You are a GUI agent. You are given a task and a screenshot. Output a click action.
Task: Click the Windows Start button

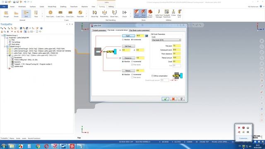click(x=4, y=146)
